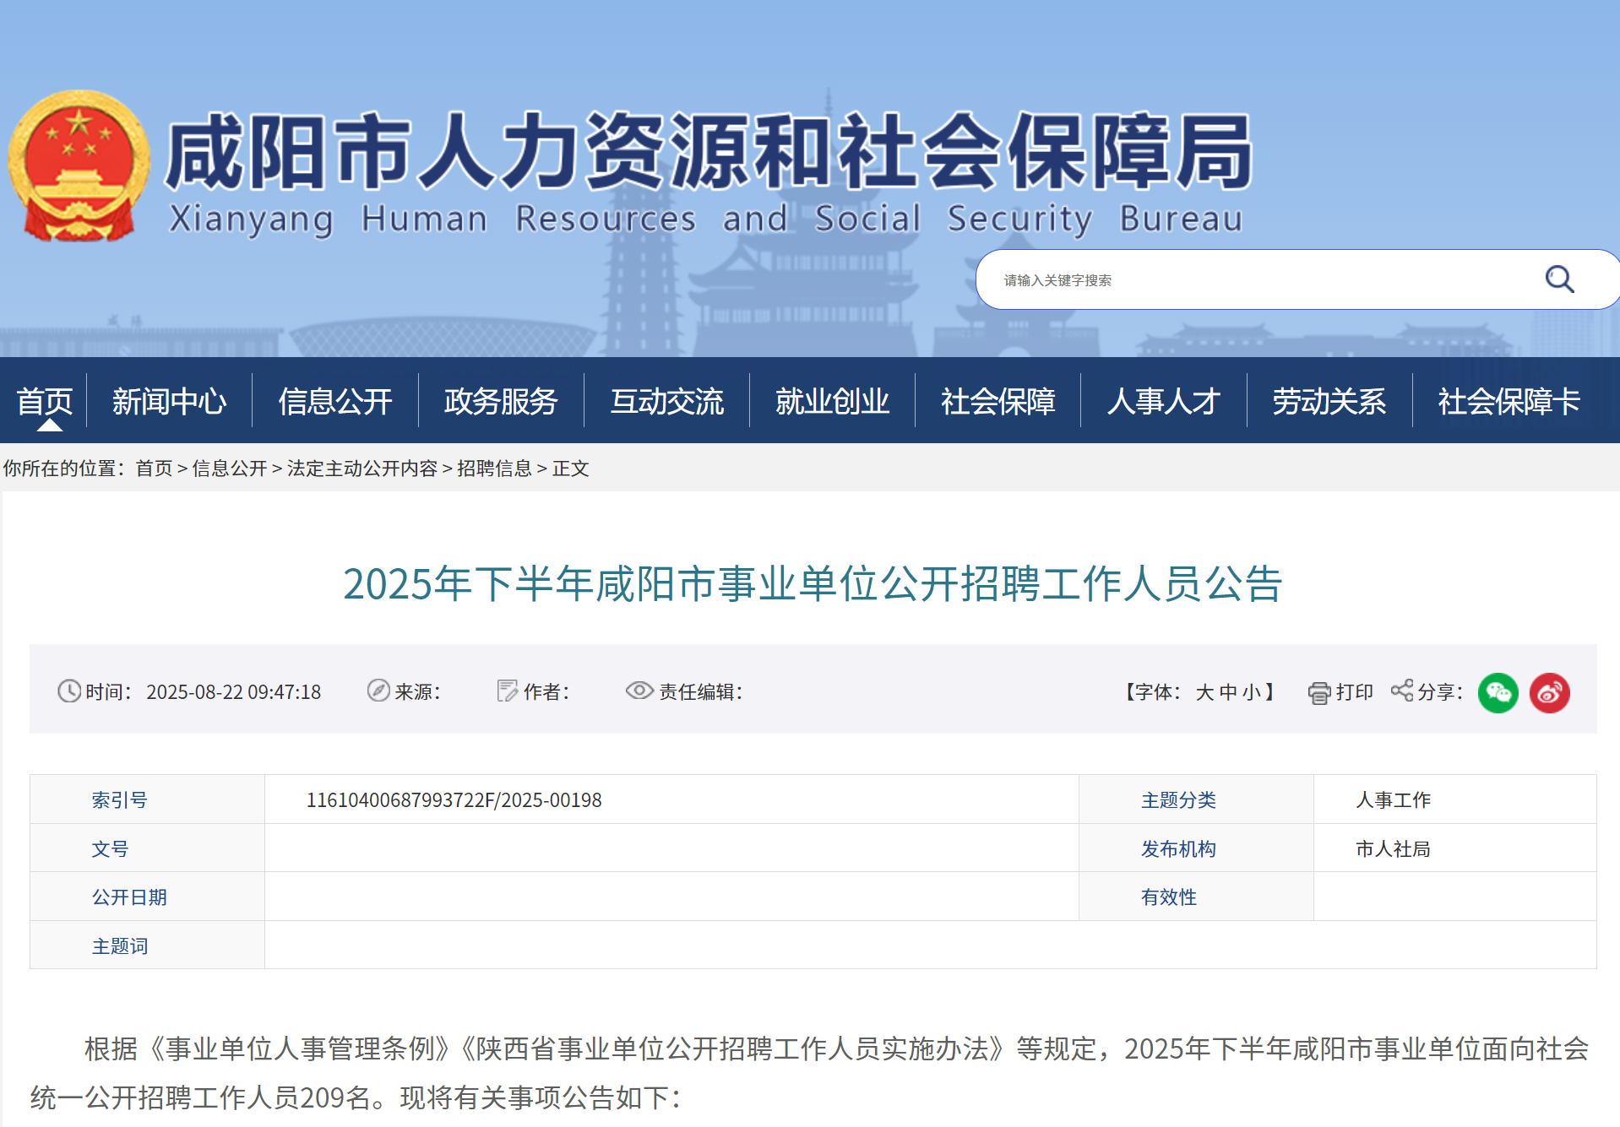
Task: Click the clock icon beside 时间
Action: (69, 691)
